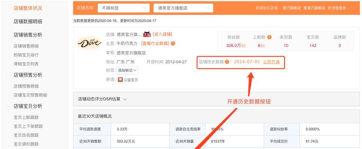
Task: Click the 进入店铺 link
Action: [162, 34]
